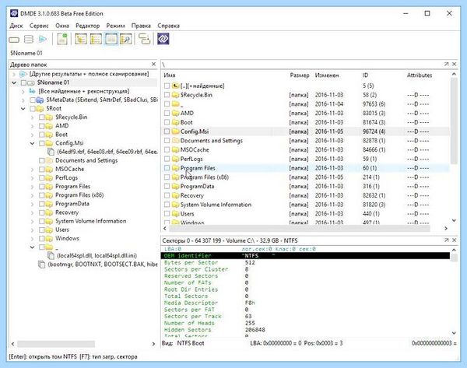Check Documents and Settings box in file list
This screenshot has height=368, width=467.
pos(167,141)
